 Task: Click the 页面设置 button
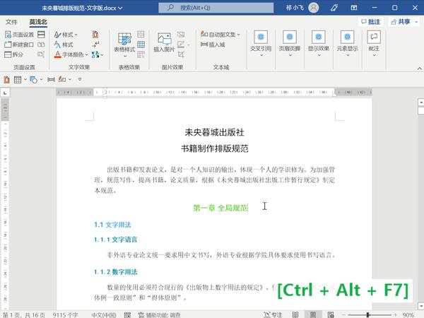pos(19,34)
